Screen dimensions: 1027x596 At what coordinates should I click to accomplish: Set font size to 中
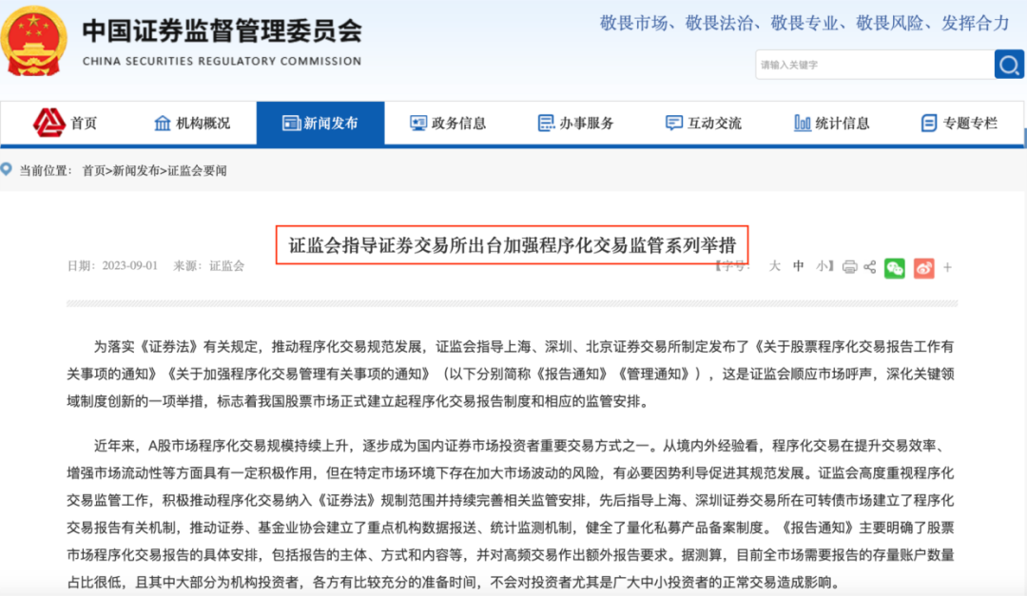(799, 266)
